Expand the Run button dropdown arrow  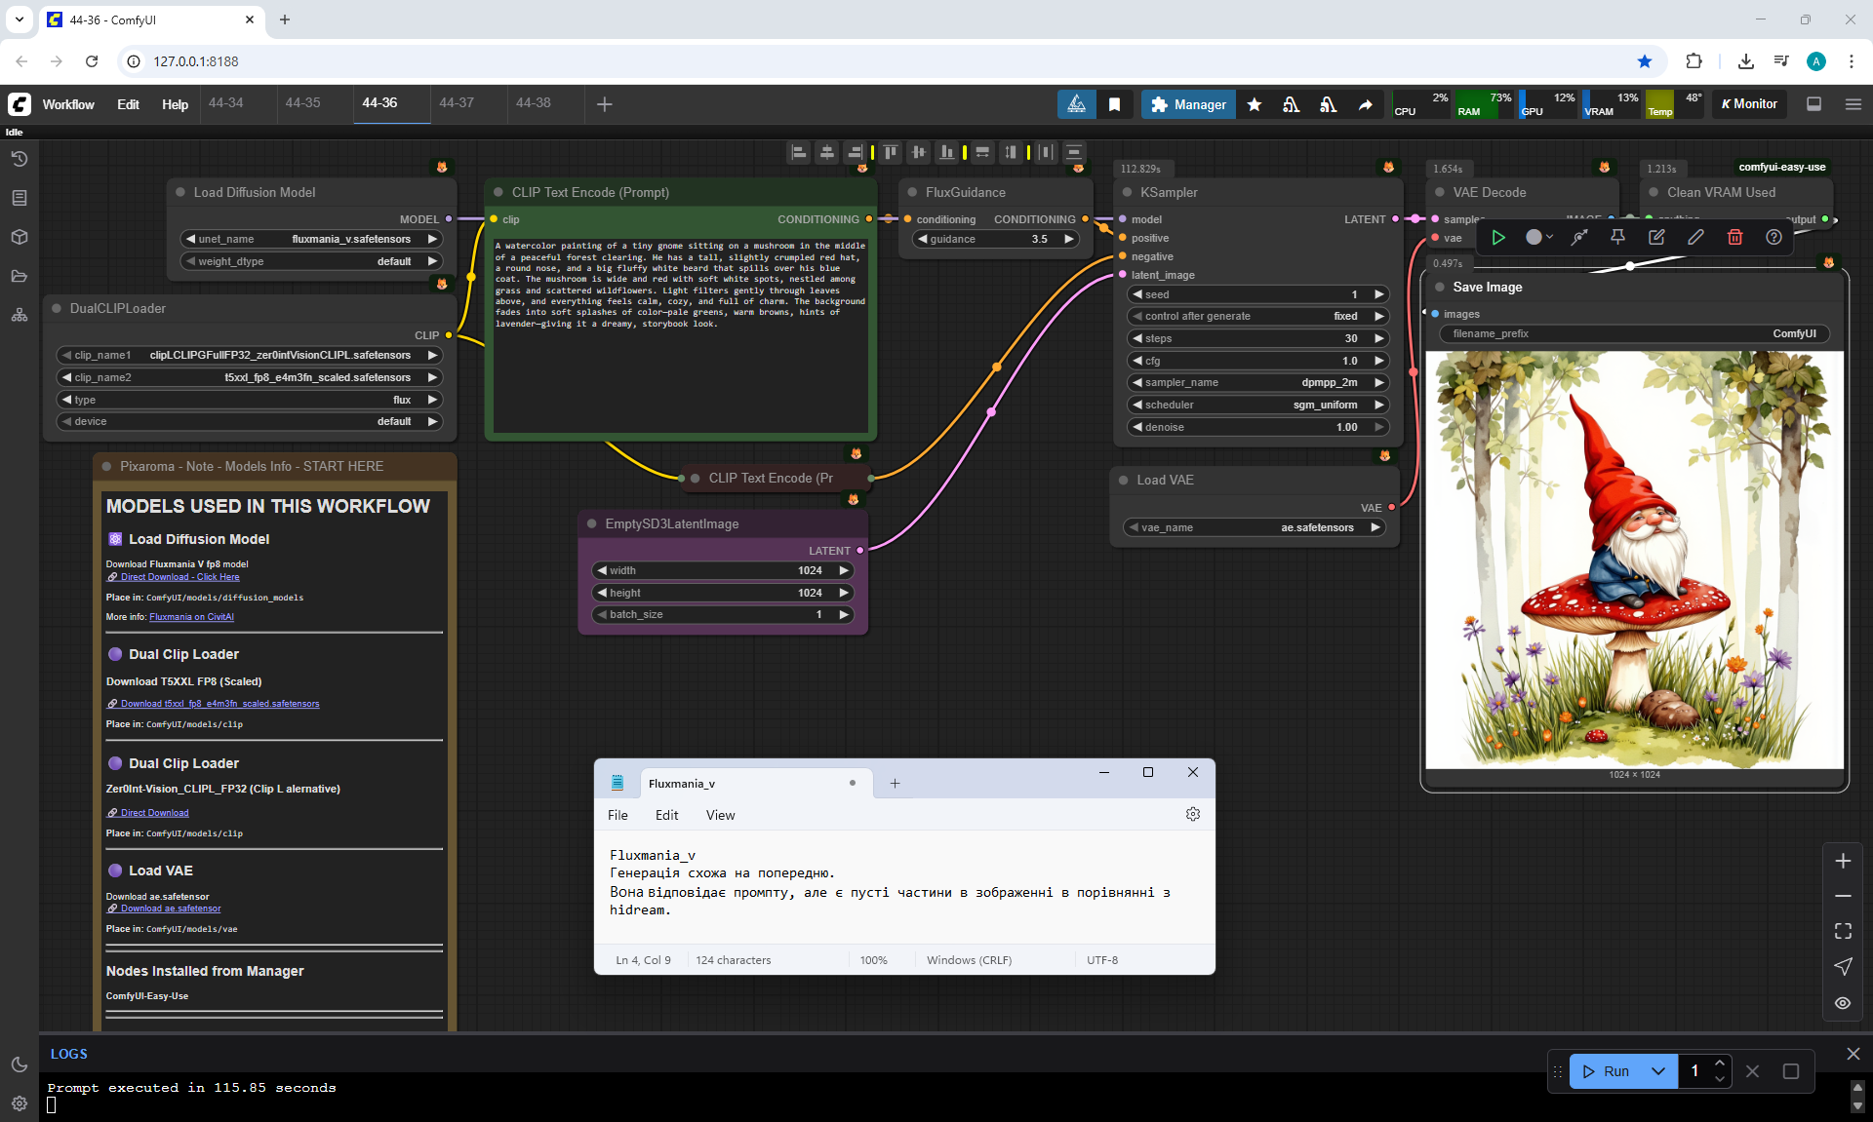pyautogui.click(x=1658, y=1070)
